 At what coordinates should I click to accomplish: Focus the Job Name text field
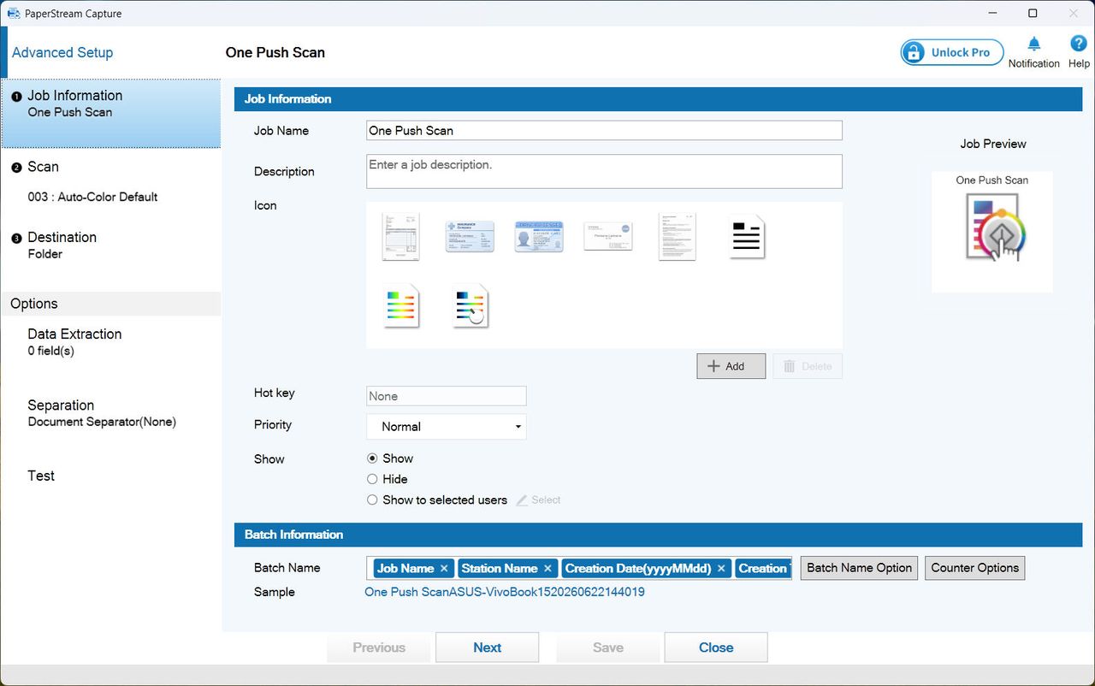tap(604, 130)
